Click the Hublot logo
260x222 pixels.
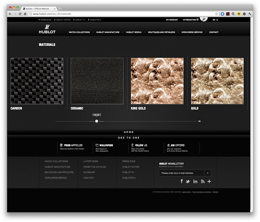[x=47, y=29]
